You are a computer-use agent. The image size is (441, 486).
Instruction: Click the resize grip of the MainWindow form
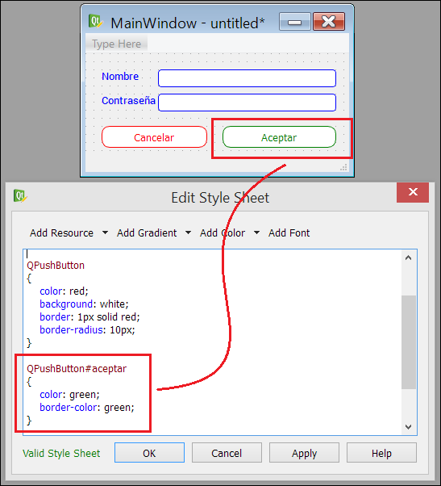343,167
